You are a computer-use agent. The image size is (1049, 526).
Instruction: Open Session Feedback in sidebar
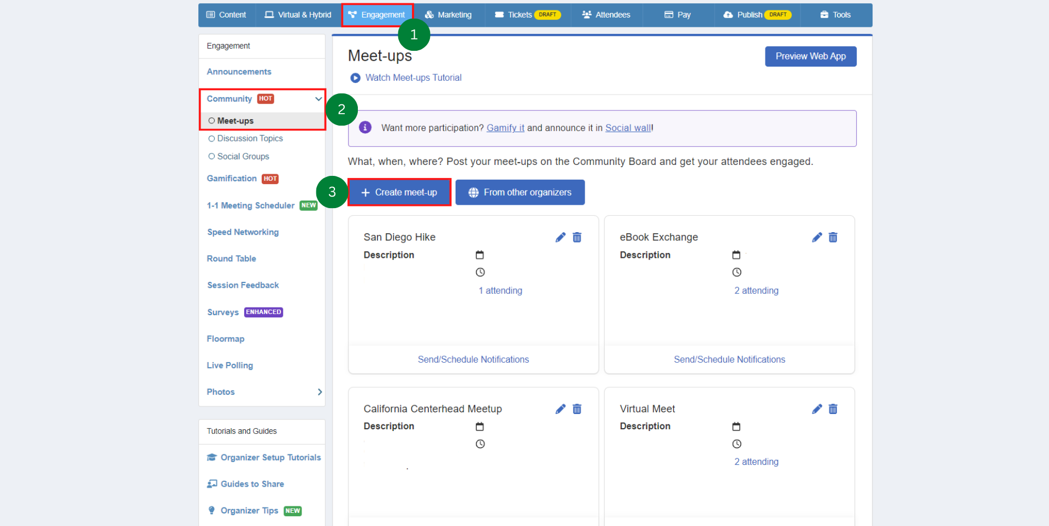point(243,285)
